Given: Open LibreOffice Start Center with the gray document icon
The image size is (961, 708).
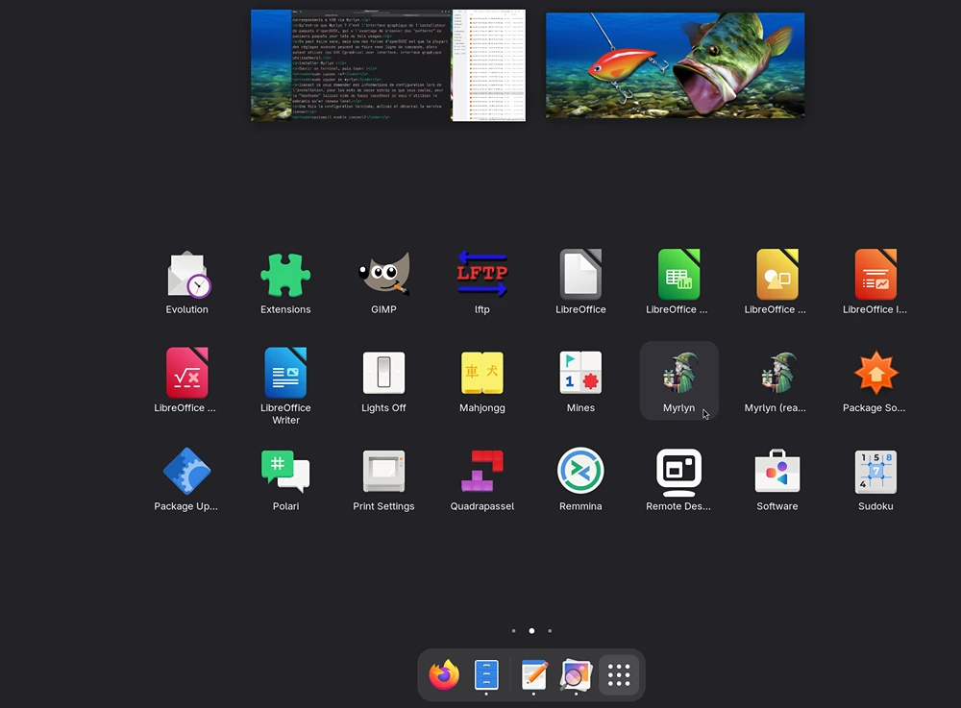Looking at the screenshot, I should [x=580, y=282].
